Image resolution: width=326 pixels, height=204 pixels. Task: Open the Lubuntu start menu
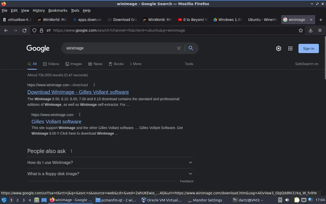4,200
